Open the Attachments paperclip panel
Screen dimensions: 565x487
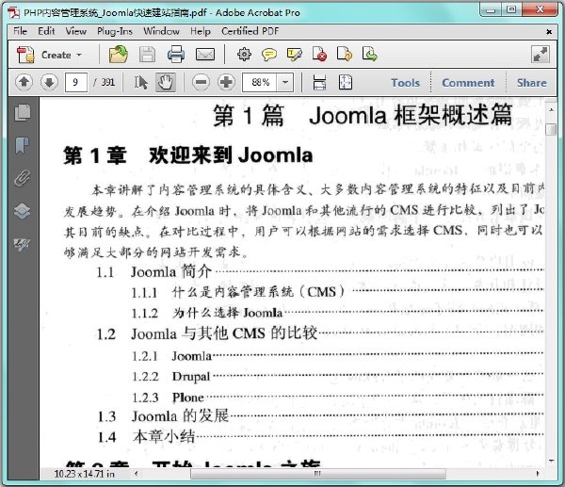(x=22, y=178)
